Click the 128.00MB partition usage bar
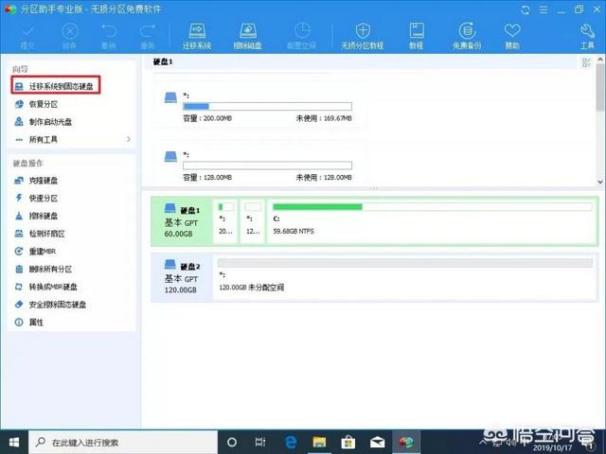This screenshot has height=454, width=606. coord(267,166)
